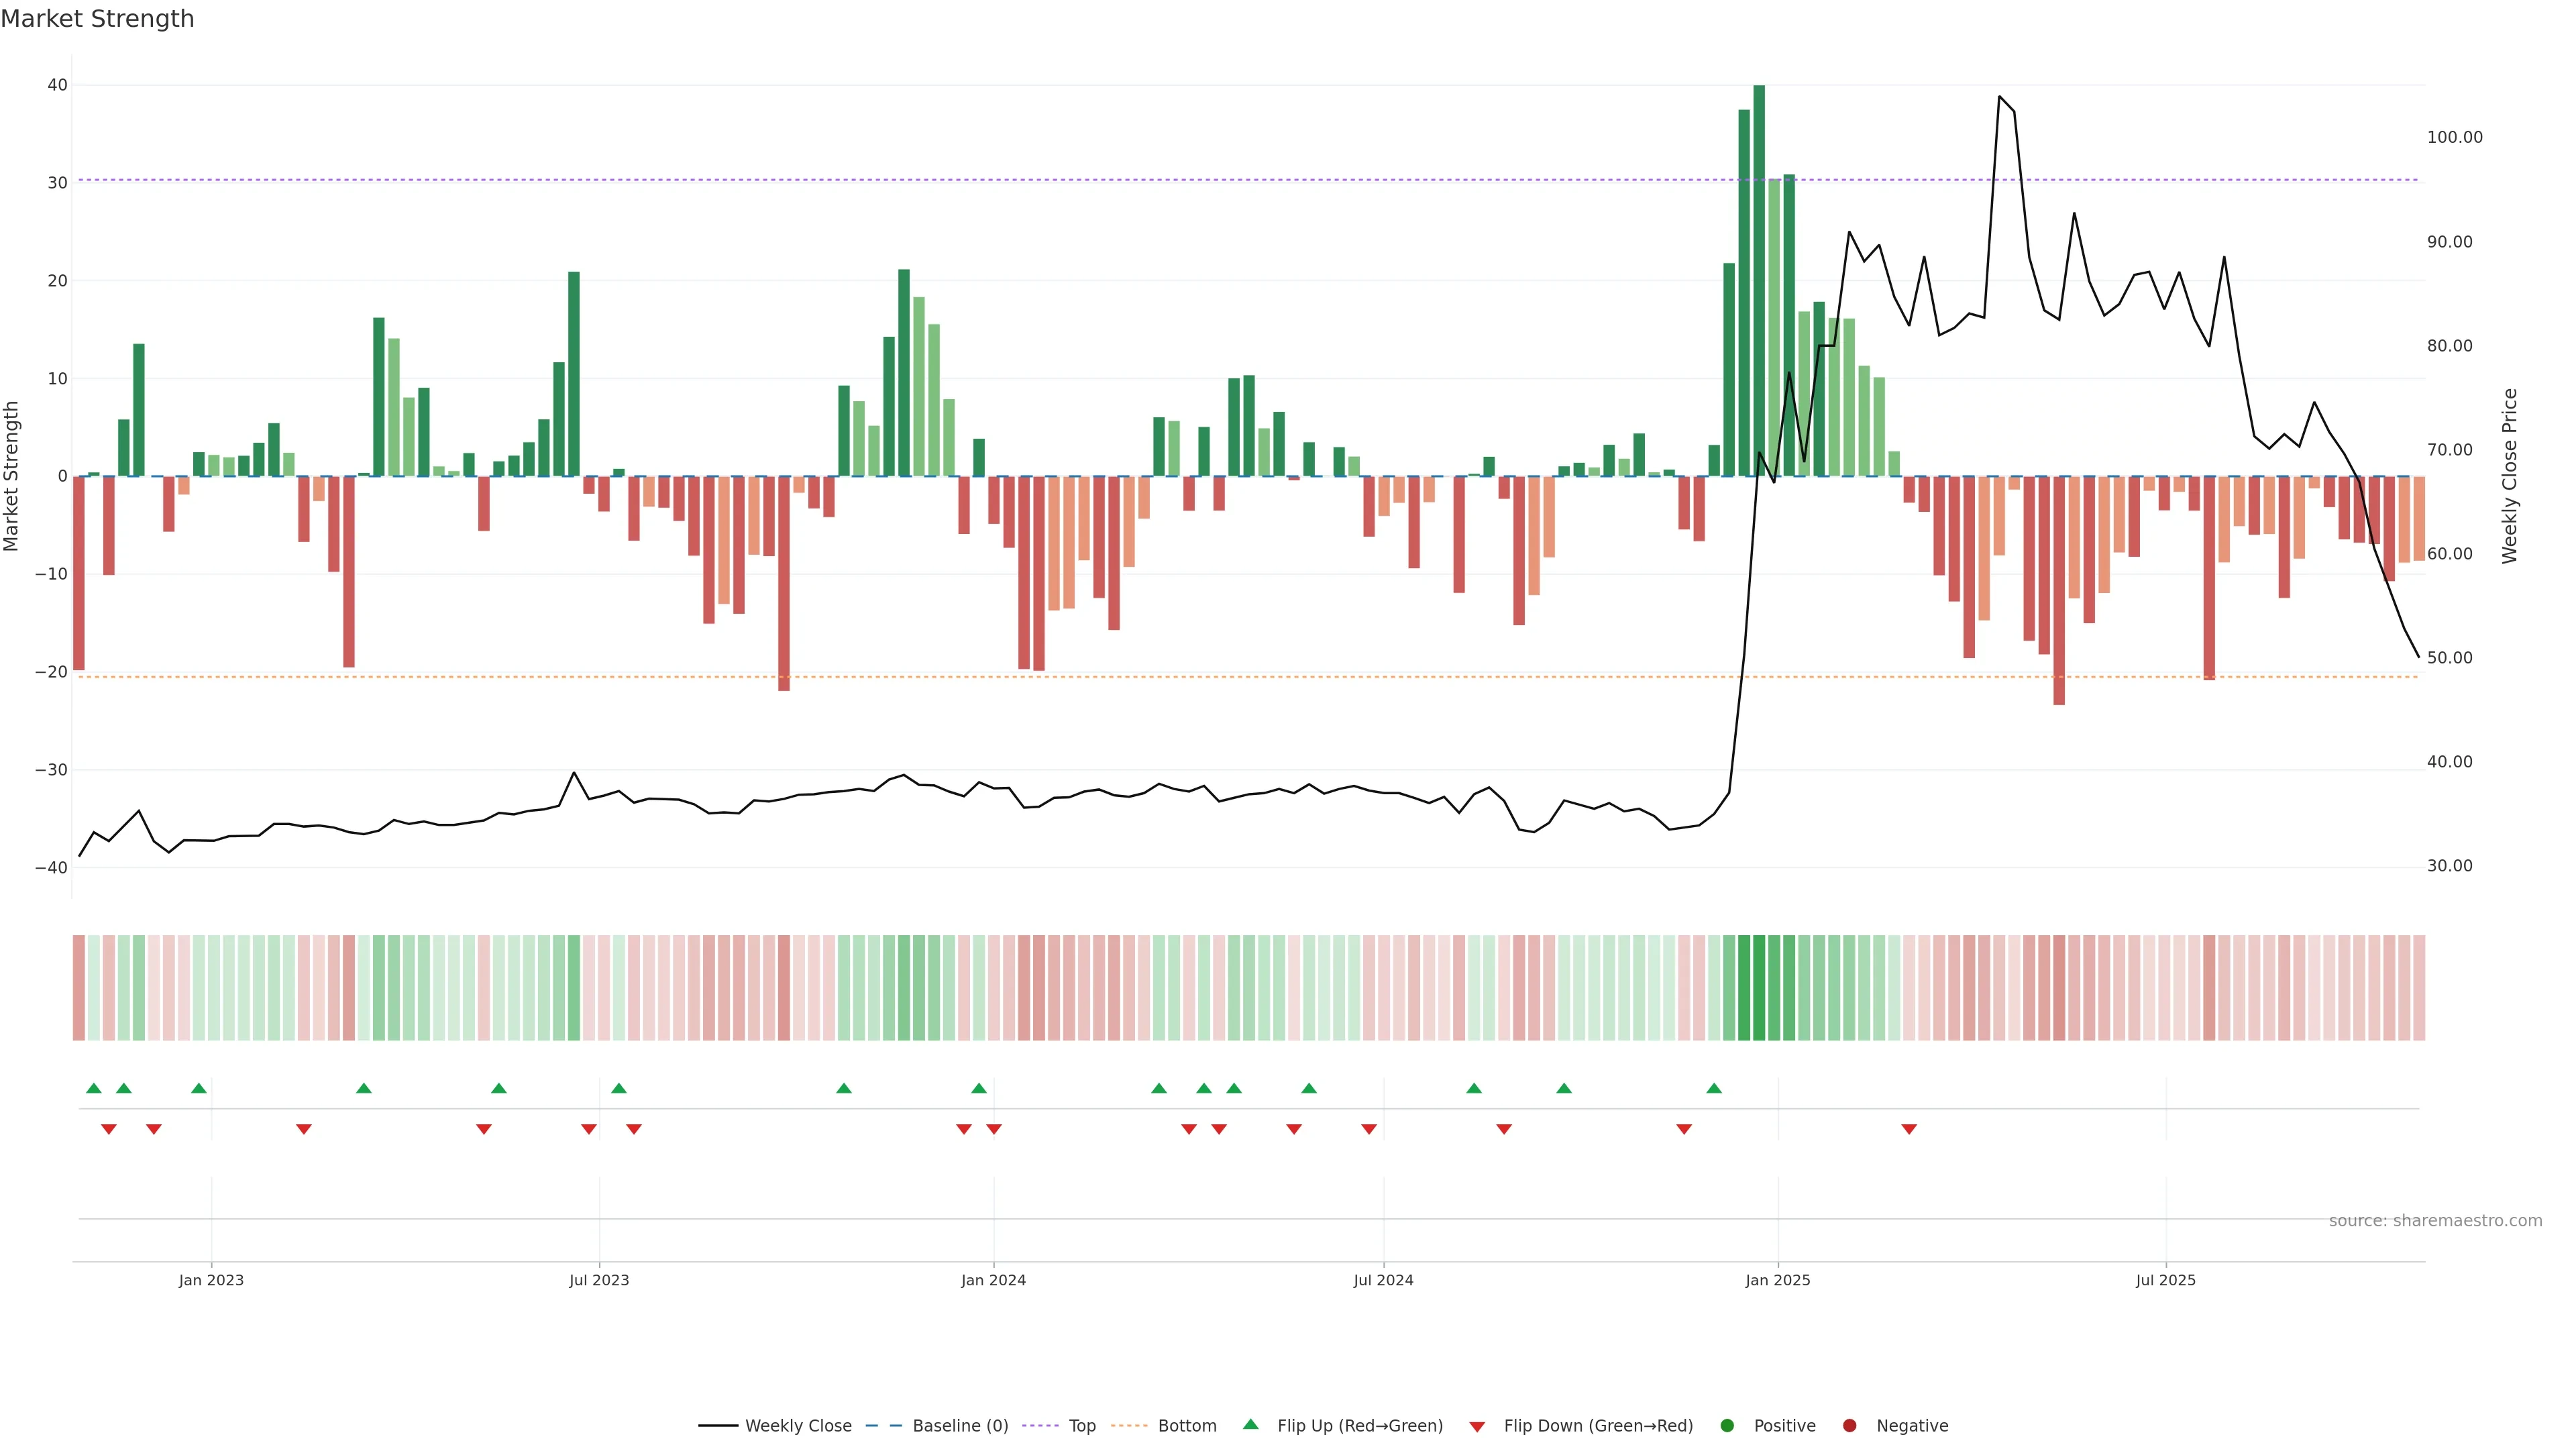2576x1449 pixels.
Task: Click the rightmost red flip-down triangle marker
Action: pyautogui.click(x=1909, y=1129)
